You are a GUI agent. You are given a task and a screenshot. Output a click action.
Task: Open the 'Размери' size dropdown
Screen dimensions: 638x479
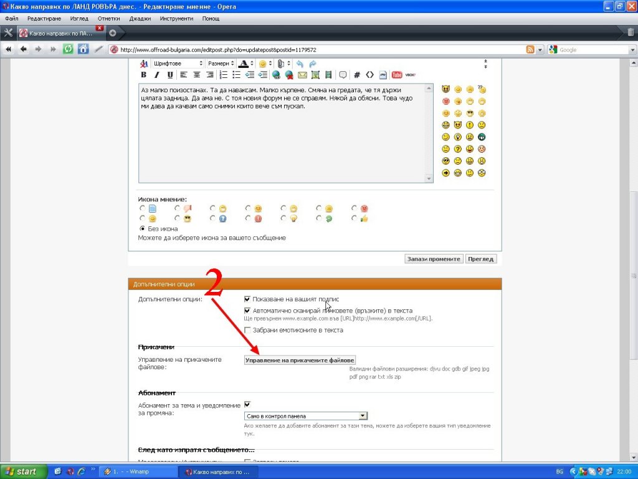[221, 64]
